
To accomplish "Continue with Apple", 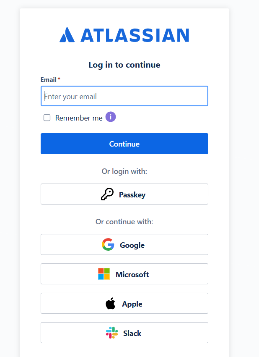I will [x=124, y=303].
